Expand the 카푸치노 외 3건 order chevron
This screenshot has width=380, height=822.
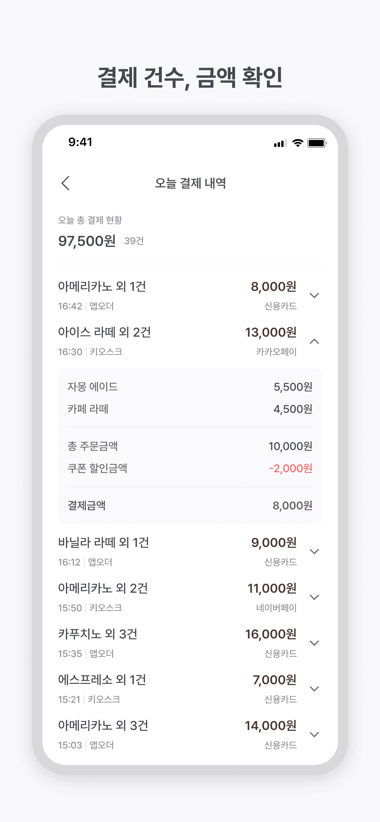(x=314, y=643)
